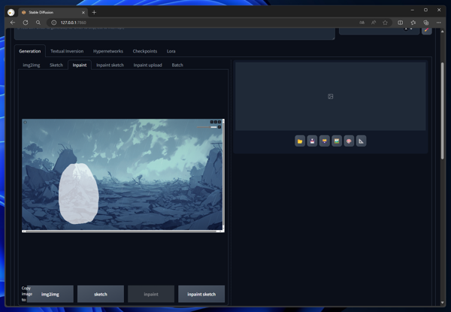
Task: Go back using the browser back arrow
Action: (13, 23)
